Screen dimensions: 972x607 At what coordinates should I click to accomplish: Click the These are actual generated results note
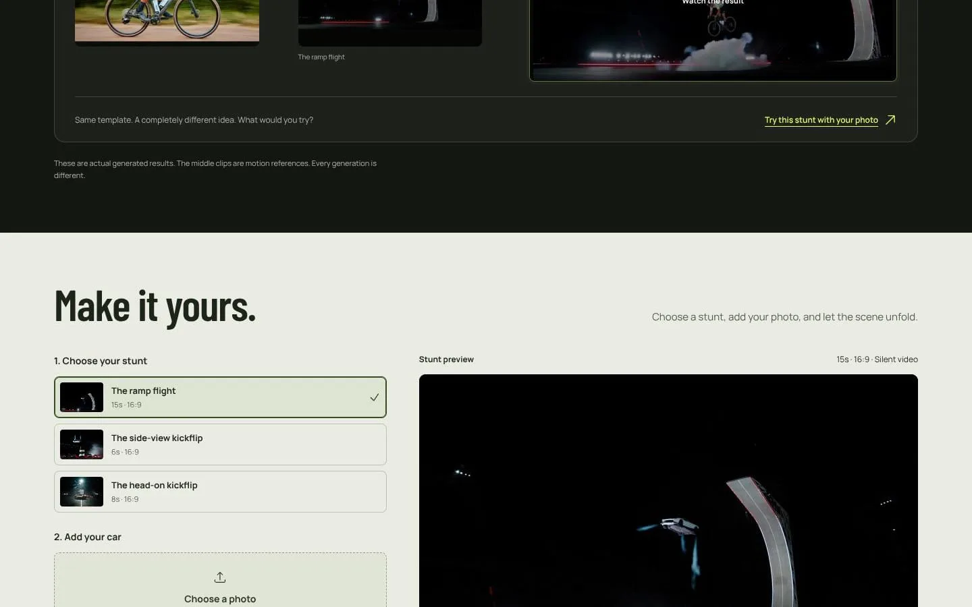point(215,169)
